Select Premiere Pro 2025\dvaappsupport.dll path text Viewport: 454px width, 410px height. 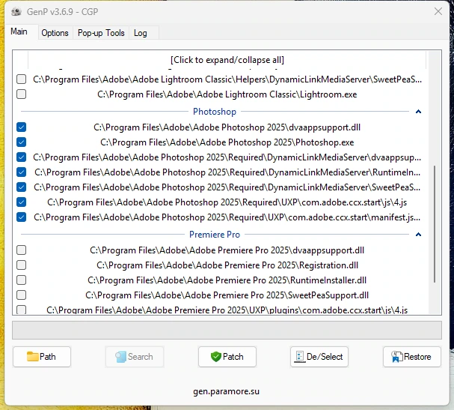(x=227, y=250)
